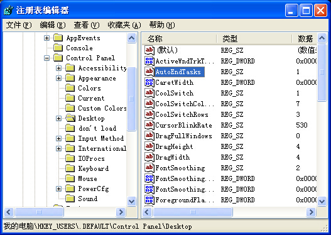Select the first FontSmoothing... DWORD entry name
The height and width of the screenshot is (235, 331).
[185, 178]
